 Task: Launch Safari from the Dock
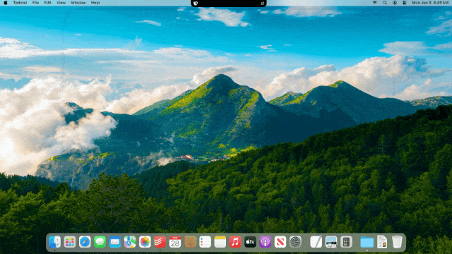tap(85, 242)
